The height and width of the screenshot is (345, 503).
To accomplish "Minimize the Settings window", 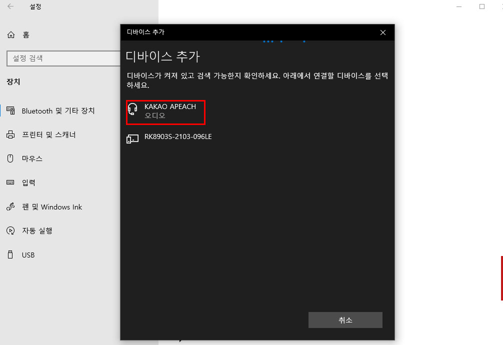I will 459,6.
